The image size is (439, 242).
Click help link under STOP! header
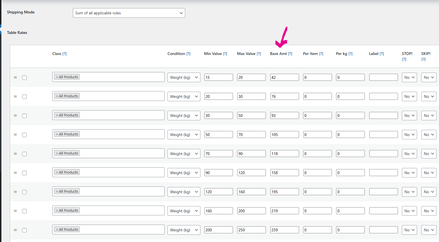coord(404,59)
